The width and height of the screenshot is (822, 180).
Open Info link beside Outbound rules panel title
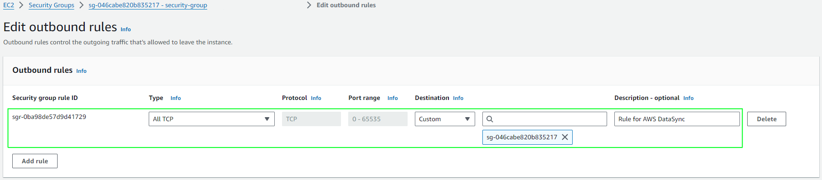point(81,71)
